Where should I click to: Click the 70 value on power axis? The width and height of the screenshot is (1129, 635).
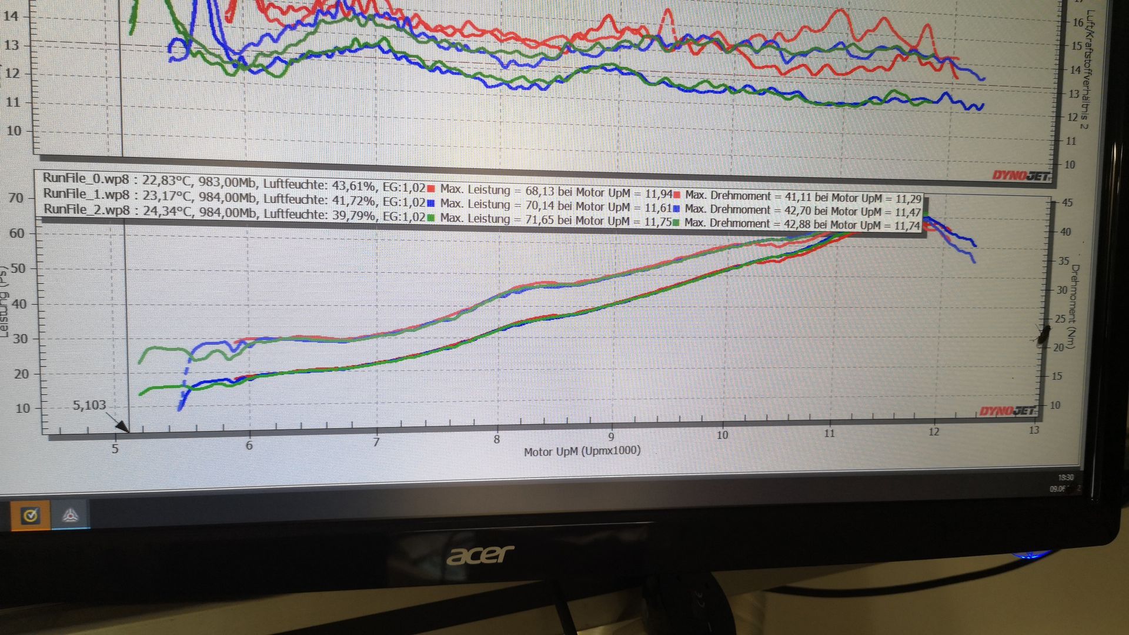pos(16,198)
